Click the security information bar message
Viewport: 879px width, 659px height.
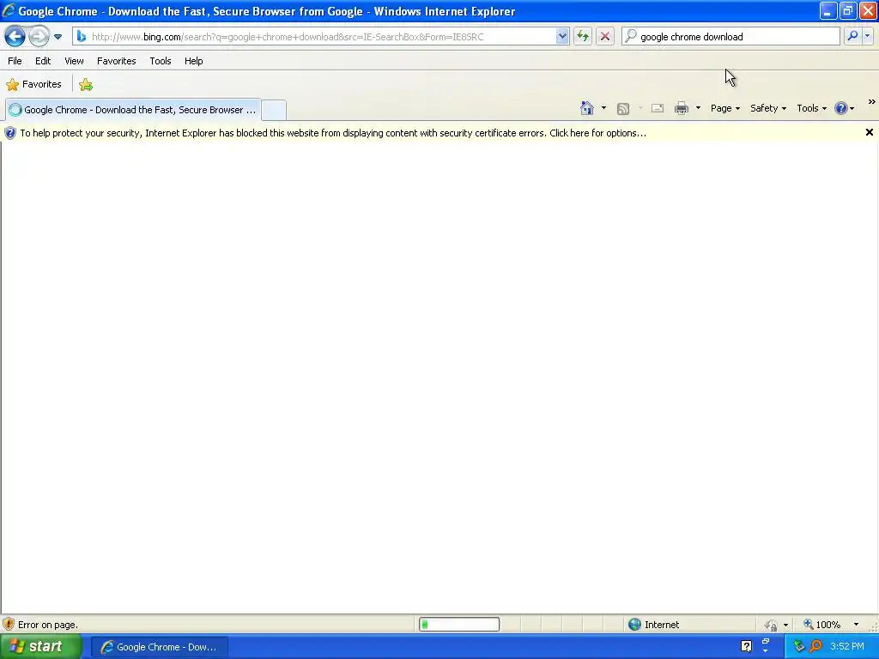pyautogui.click(x=333, y=133)
